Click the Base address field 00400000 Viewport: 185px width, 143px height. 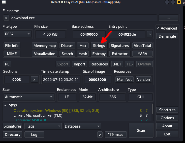[89, 34]
